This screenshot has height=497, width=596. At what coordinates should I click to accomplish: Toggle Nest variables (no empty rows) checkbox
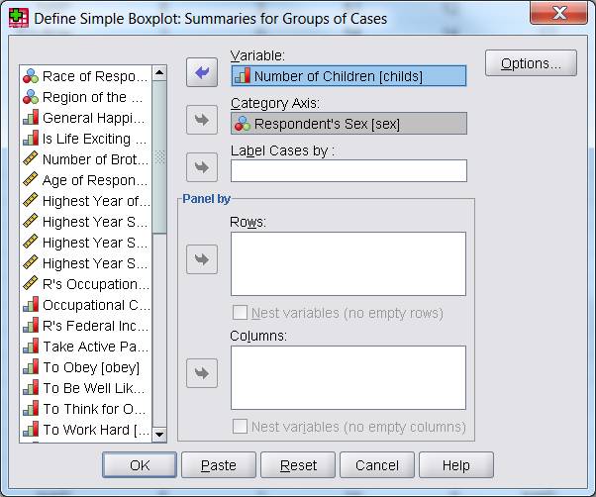[240, 313]
